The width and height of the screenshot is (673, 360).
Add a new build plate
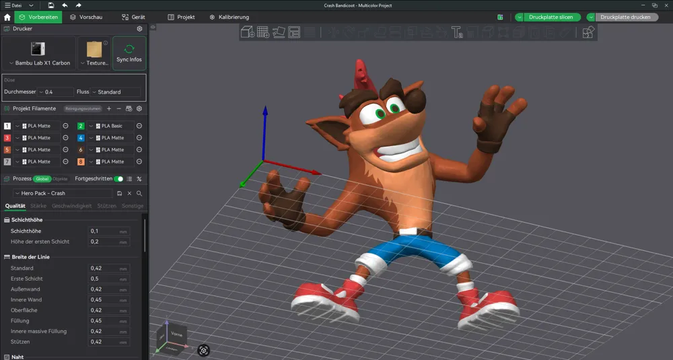263,32
